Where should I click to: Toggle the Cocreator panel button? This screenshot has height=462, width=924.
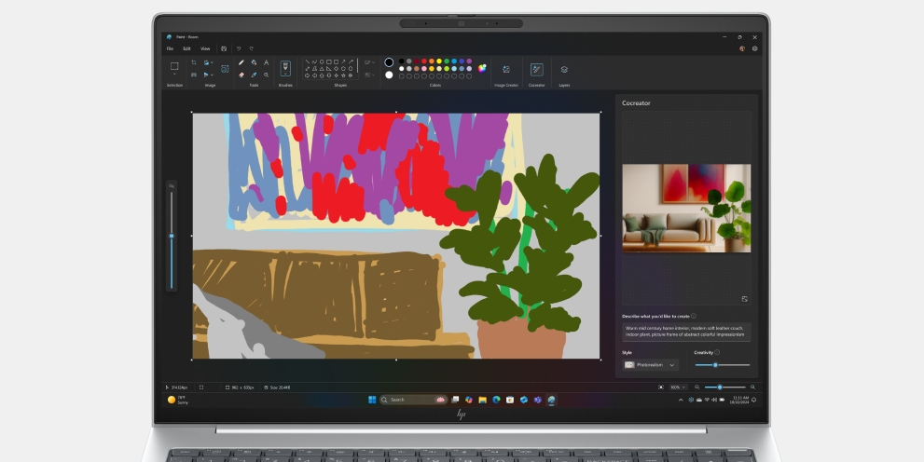point(536,70)
